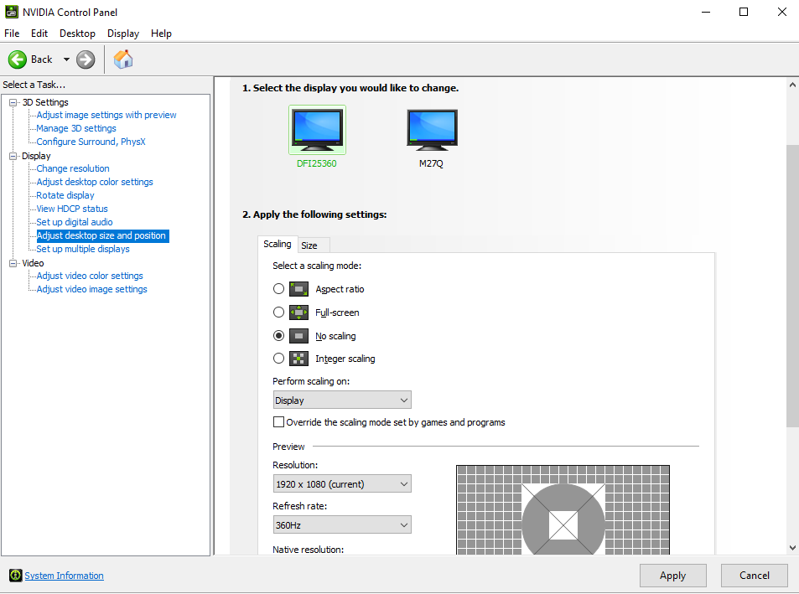Enable Override the scaling mode checkbox
799x594 pixels.
tap(278, 422)
